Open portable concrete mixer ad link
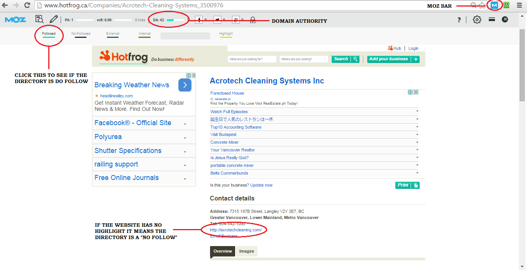This screenshot has width=527, height=270. click(232, 165)
